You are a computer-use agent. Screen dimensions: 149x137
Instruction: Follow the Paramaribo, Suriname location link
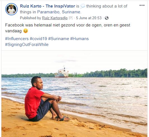tap(59, 12)
